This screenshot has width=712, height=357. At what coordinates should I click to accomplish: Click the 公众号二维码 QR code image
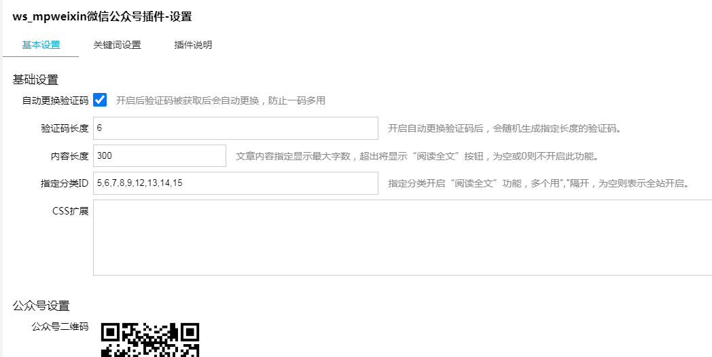150,340
